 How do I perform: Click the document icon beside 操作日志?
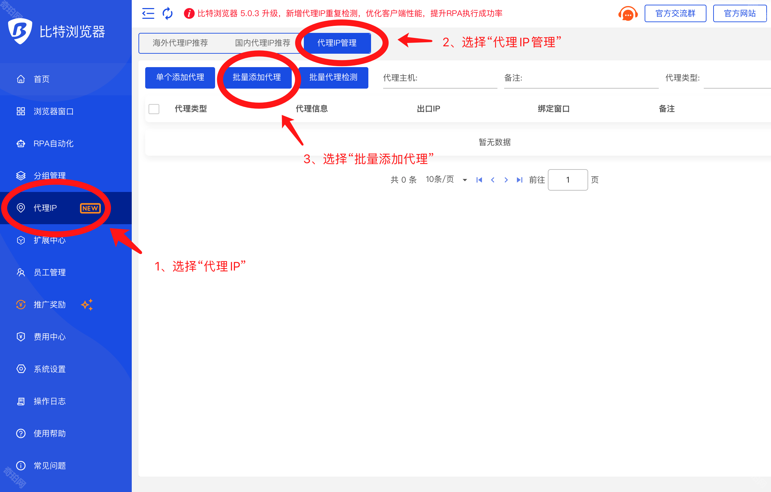coord(21,401)
